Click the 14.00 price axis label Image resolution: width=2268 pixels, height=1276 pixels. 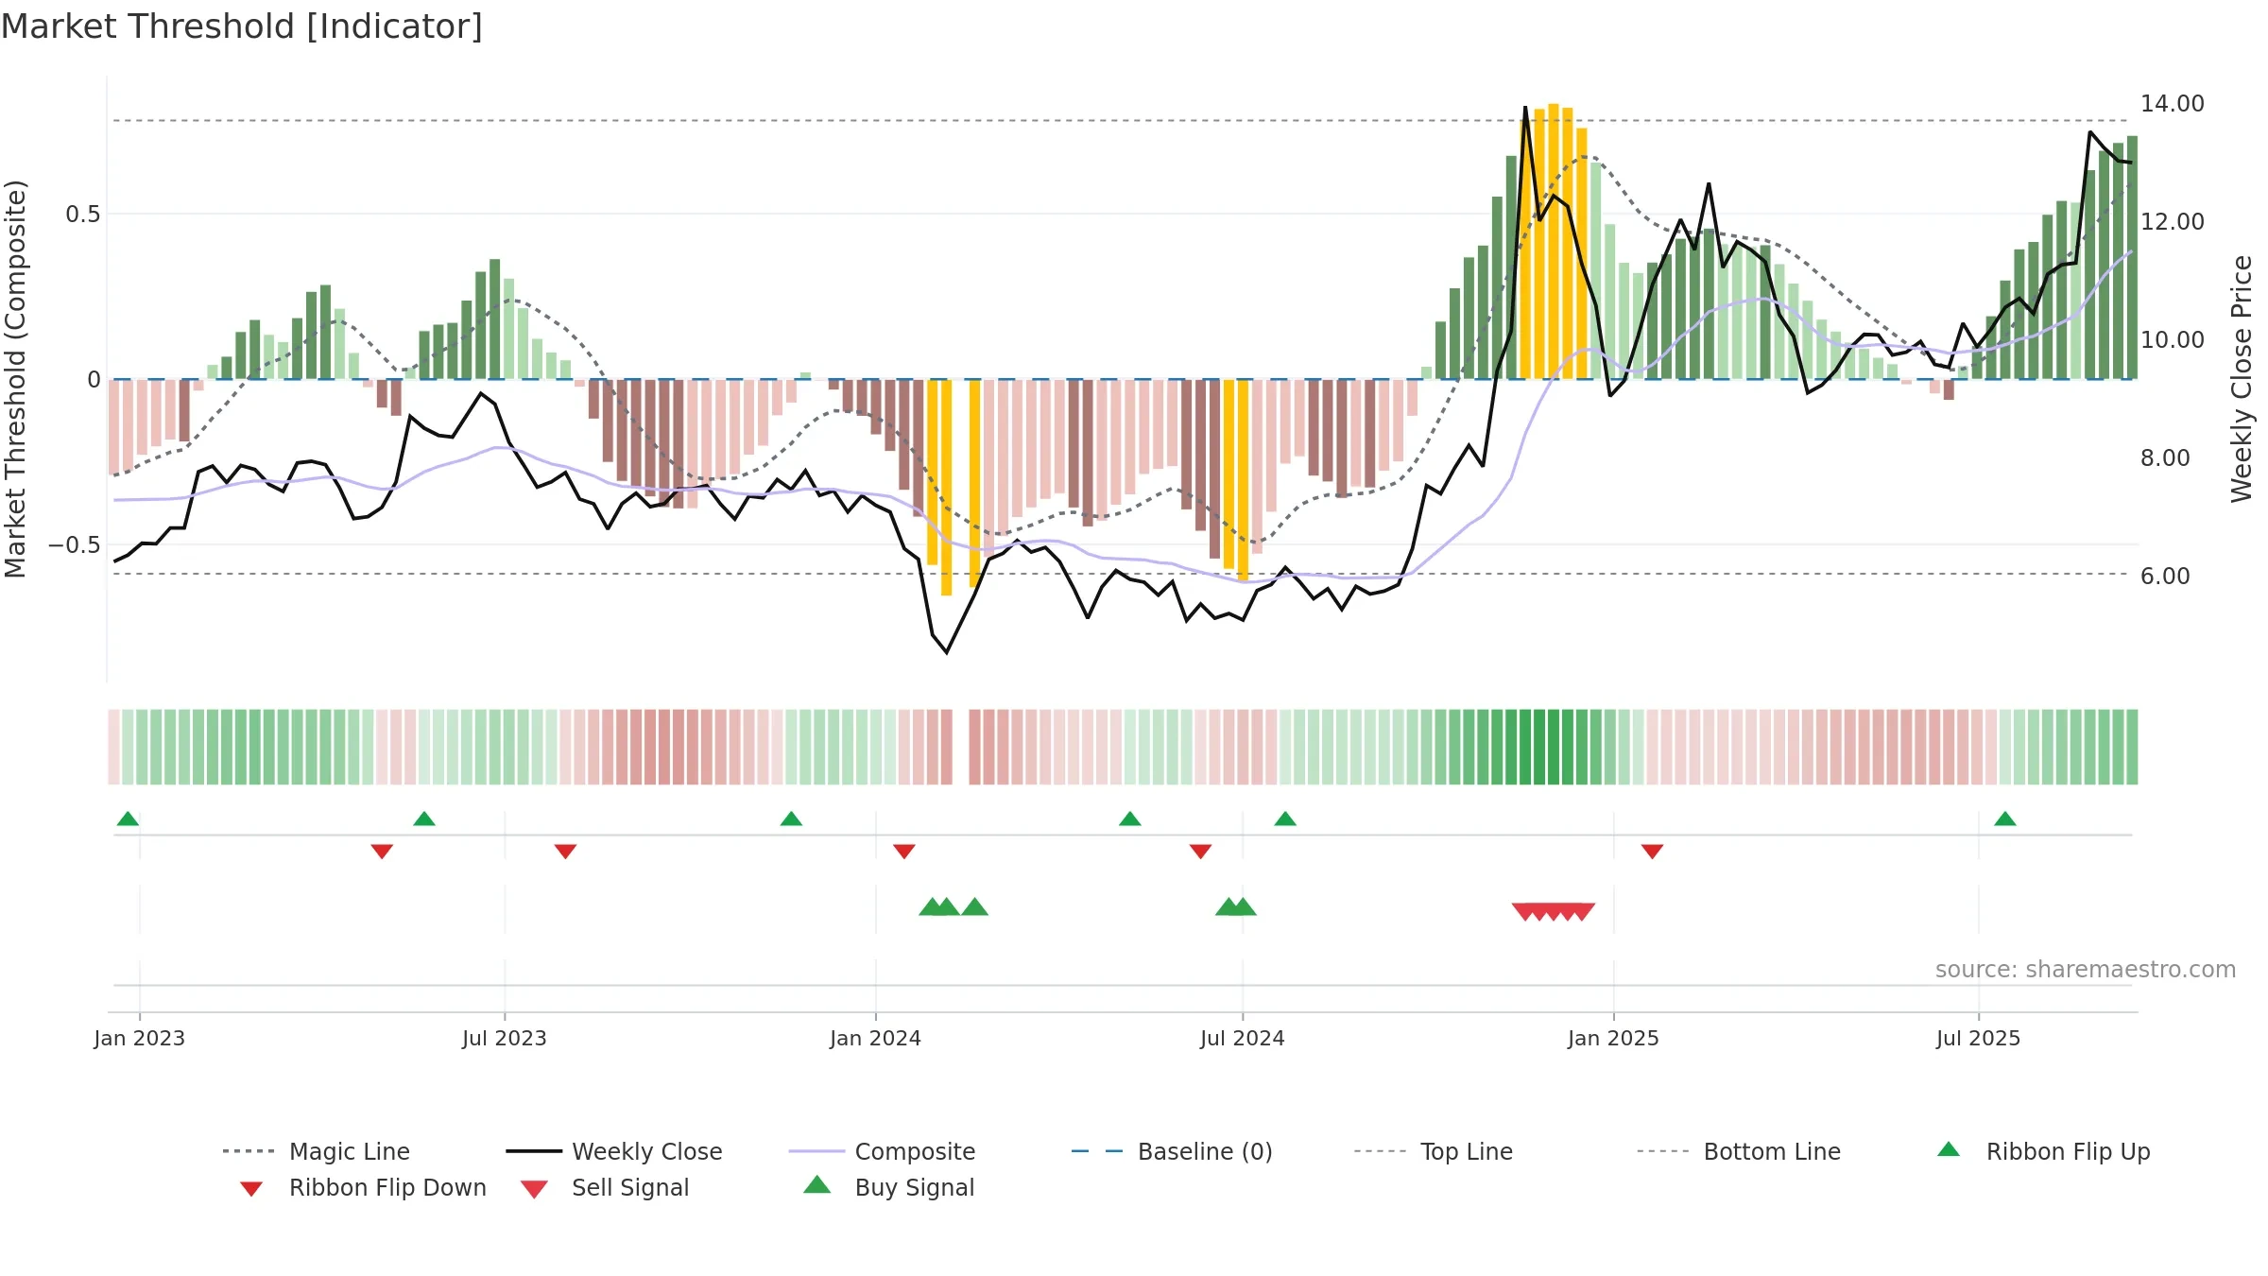[x=2173, y=104]
